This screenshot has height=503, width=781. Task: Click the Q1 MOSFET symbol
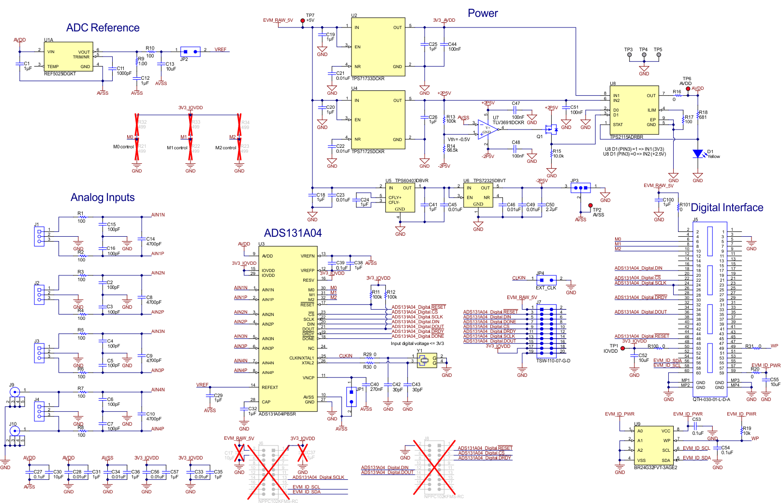pyautogui.click(x=551, y=129)
